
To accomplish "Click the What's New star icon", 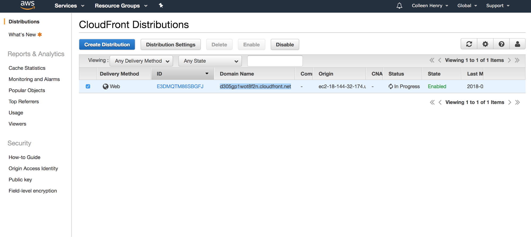I will click(x=40, y=34).
